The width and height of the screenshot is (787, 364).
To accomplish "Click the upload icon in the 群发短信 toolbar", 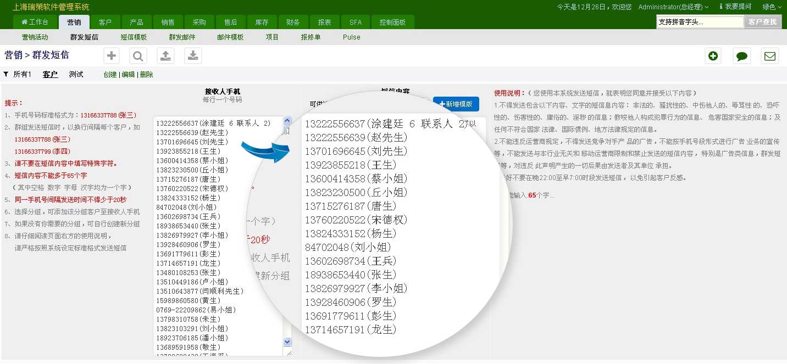I will 165,55.
